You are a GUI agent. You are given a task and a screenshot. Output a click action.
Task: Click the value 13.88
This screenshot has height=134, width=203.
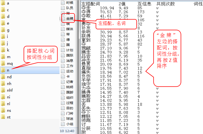(106, 105)
